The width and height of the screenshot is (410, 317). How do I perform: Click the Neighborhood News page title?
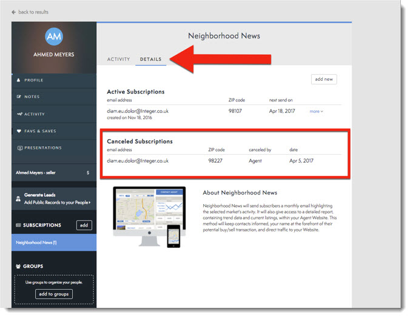tap(224, 36)
